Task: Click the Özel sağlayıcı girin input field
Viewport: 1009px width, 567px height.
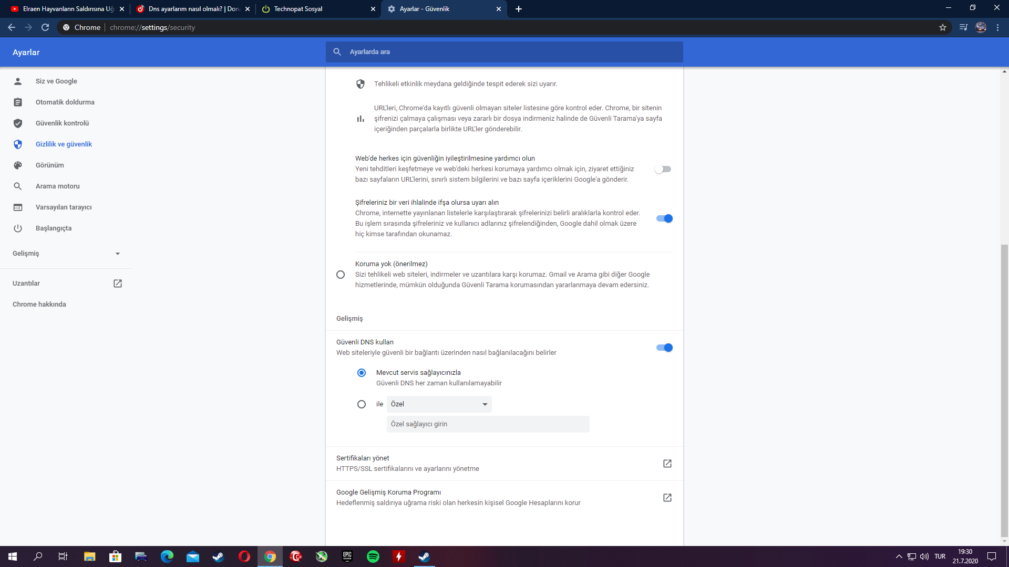Action: 488,424
